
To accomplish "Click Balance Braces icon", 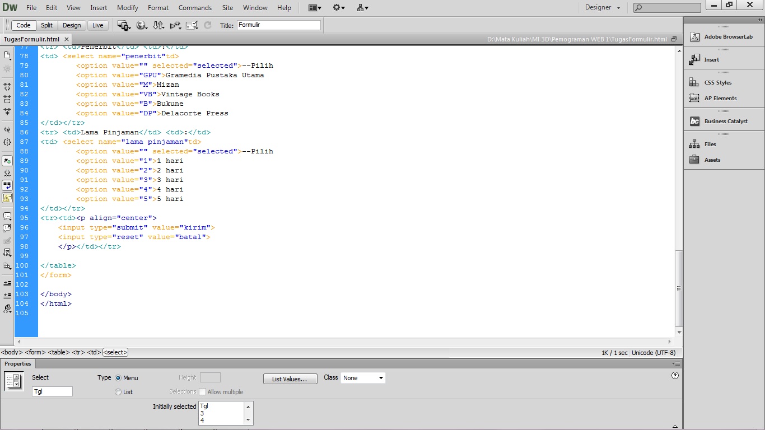I will coord(7,142).
